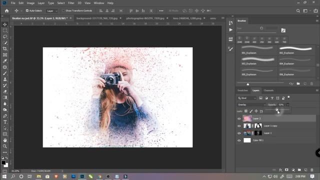This screenshot has height=180, width=320.
Task: Click the Home icon in options bar
Action: click(6, 11)
